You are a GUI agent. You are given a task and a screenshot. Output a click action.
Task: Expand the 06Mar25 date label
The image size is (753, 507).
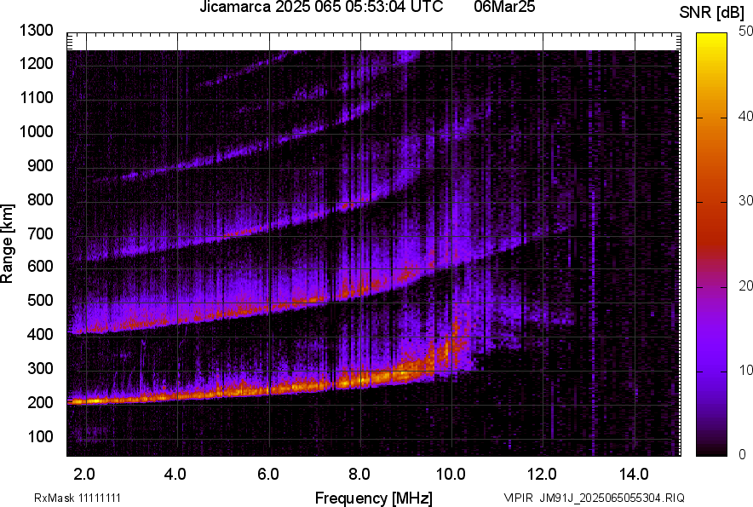[504, 9]
